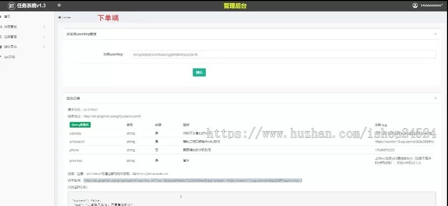Click the icon beside 财务管理

click(x=1, y=27)
